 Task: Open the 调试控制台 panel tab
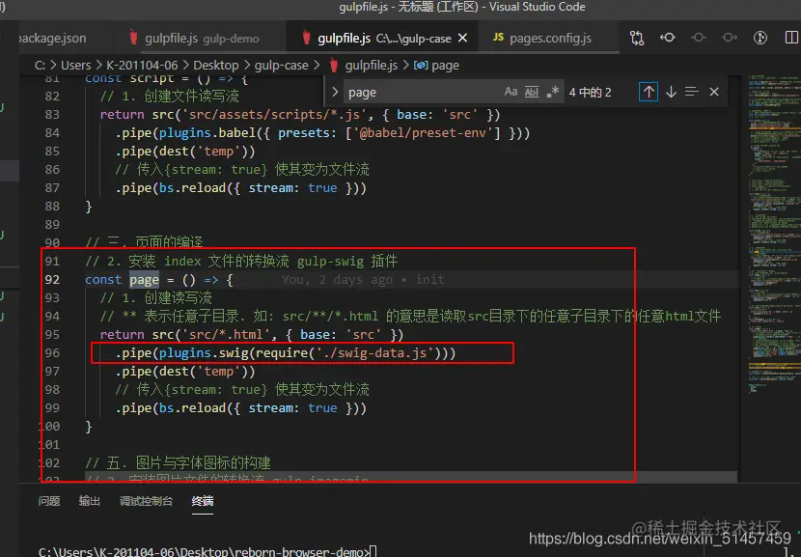pyautogui.click(x=146, y=501)
